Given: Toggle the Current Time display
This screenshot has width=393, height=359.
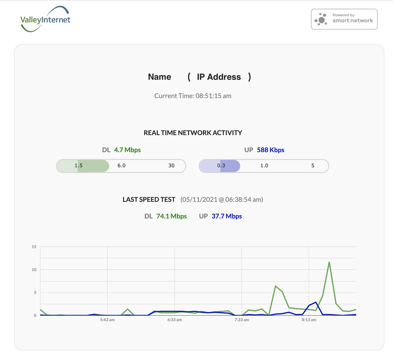Looking at the screenshot, I should (193, 96).
